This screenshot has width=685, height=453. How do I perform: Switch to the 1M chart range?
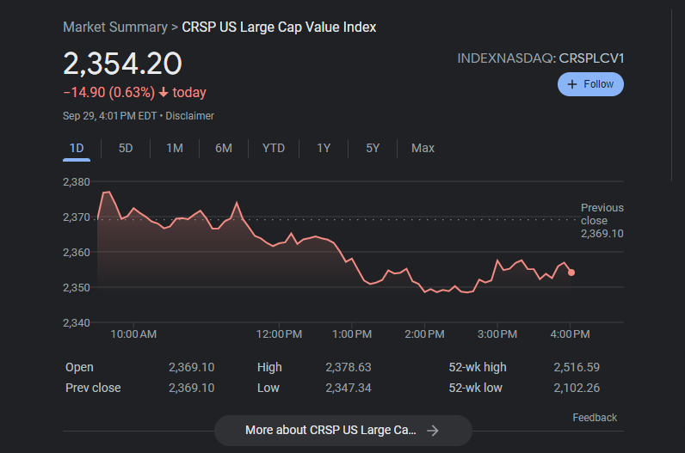click(x=175, y=149)
